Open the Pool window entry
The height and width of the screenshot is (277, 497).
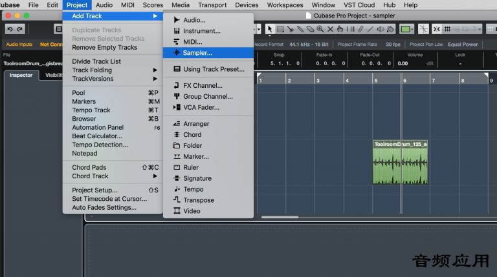(113, 93)
